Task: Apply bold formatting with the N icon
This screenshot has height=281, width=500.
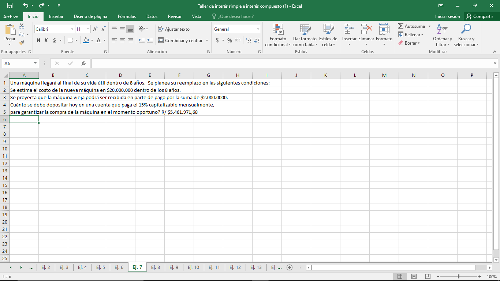Action: click(x=38, y=40)
